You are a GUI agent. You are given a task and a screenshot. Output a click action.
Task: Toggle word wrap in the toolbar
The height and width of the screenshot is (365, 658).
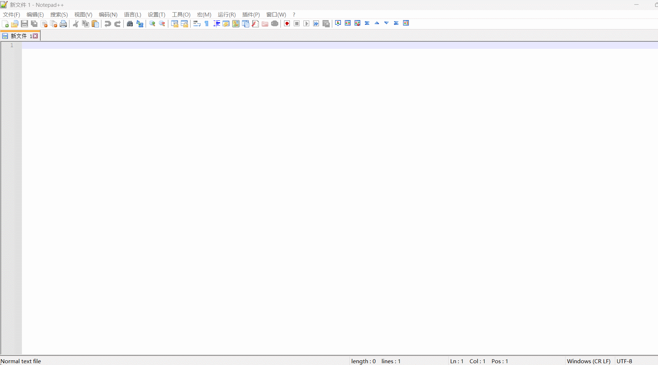197,24
